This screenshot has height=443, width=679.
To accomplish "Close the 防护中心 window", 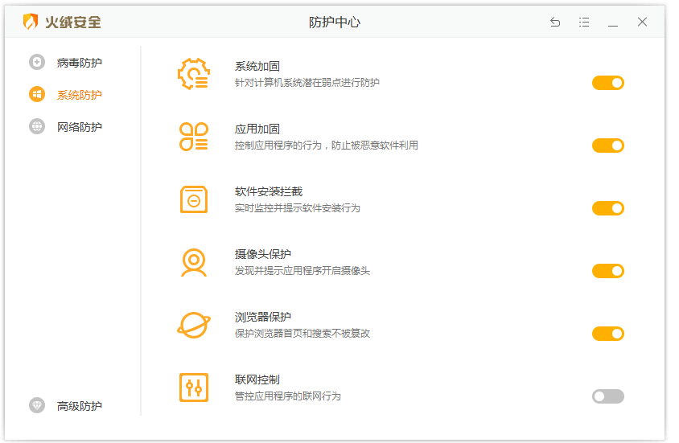I will [642, 22].
